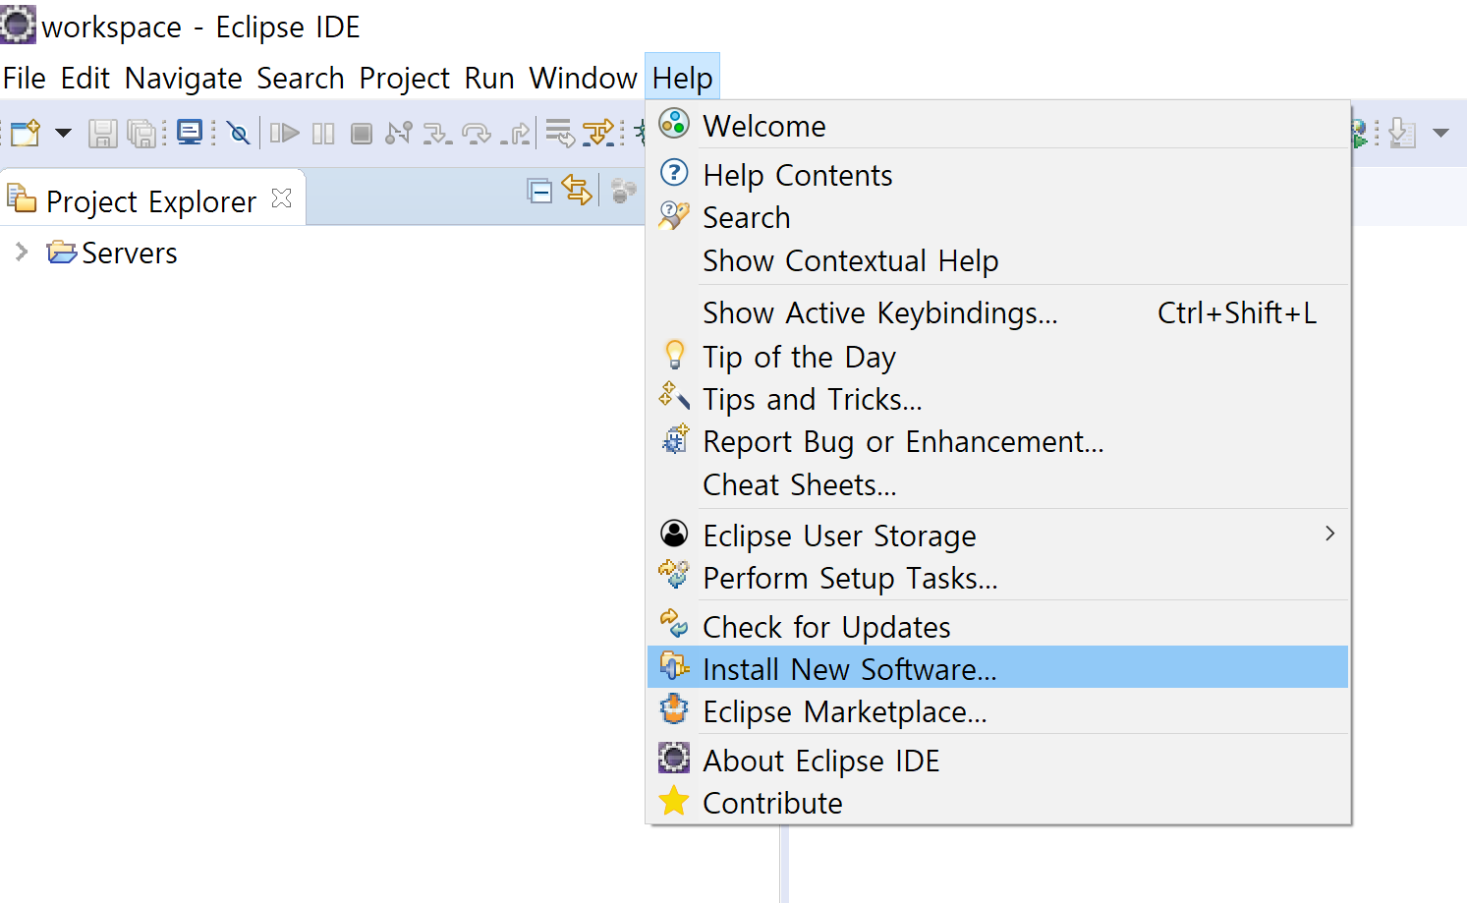Open the Project menu
1467x903 pixels.
click(405, 78)
